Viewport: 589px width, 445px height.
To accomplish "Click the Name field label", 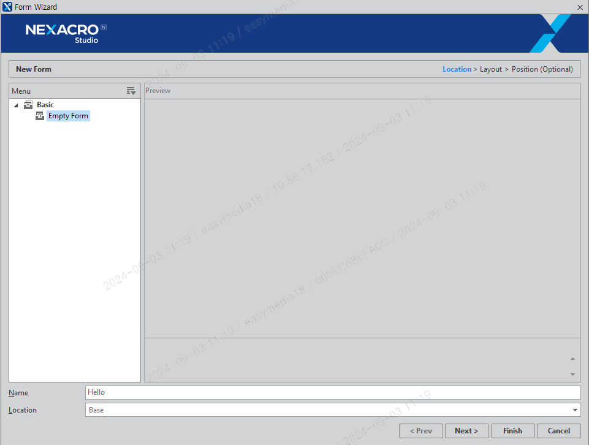I will pyautogui.click(x=18, y=392).
